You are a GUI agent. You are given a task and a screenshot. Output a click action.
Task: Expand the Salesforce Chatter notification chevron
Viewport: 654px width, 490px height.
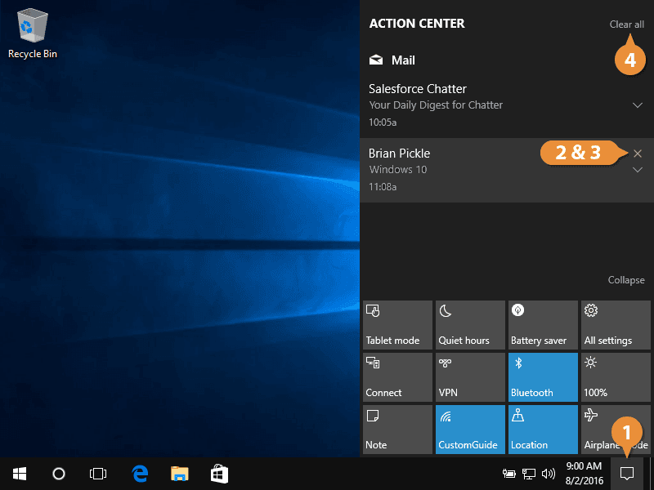pos(638,105)
